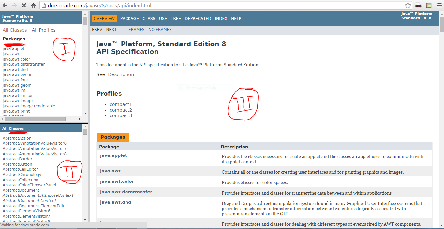444x229 pixels.
Task: Click the main page vertical scrollbar thumb
Action: pos(442,24)
